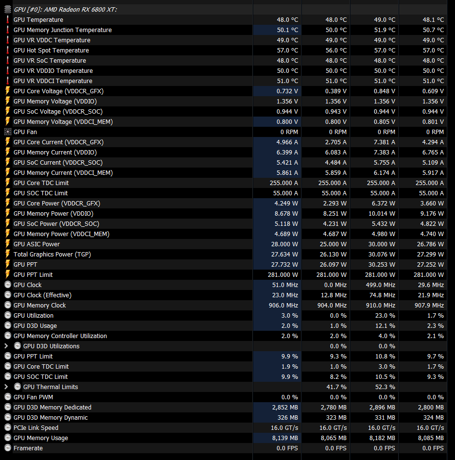
Task: Select the GPU PPT Limit 9.9 % row
Action: (226, 356)
